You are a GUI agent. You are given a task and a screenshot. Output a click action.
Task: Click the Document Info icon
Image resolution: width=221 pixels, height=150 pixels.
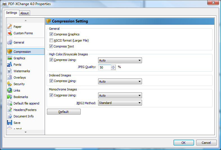click(10, 116)
